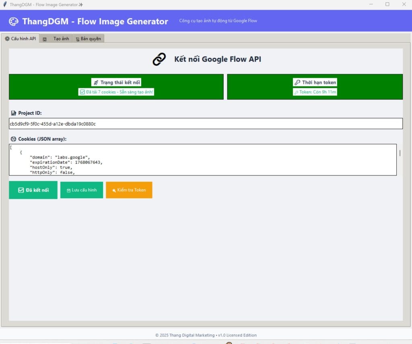
Task: Click the cookie icon beside Cookies label
Action: click(x=13, y=139)
